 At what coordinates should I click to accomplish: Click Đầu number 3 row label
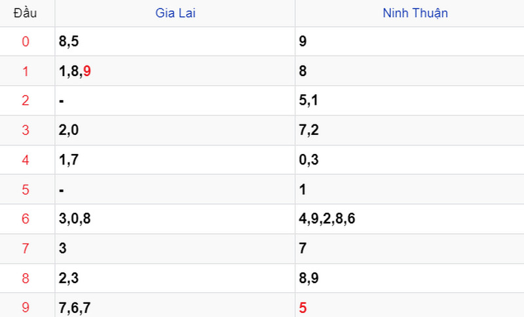click(x=26, y=130)
